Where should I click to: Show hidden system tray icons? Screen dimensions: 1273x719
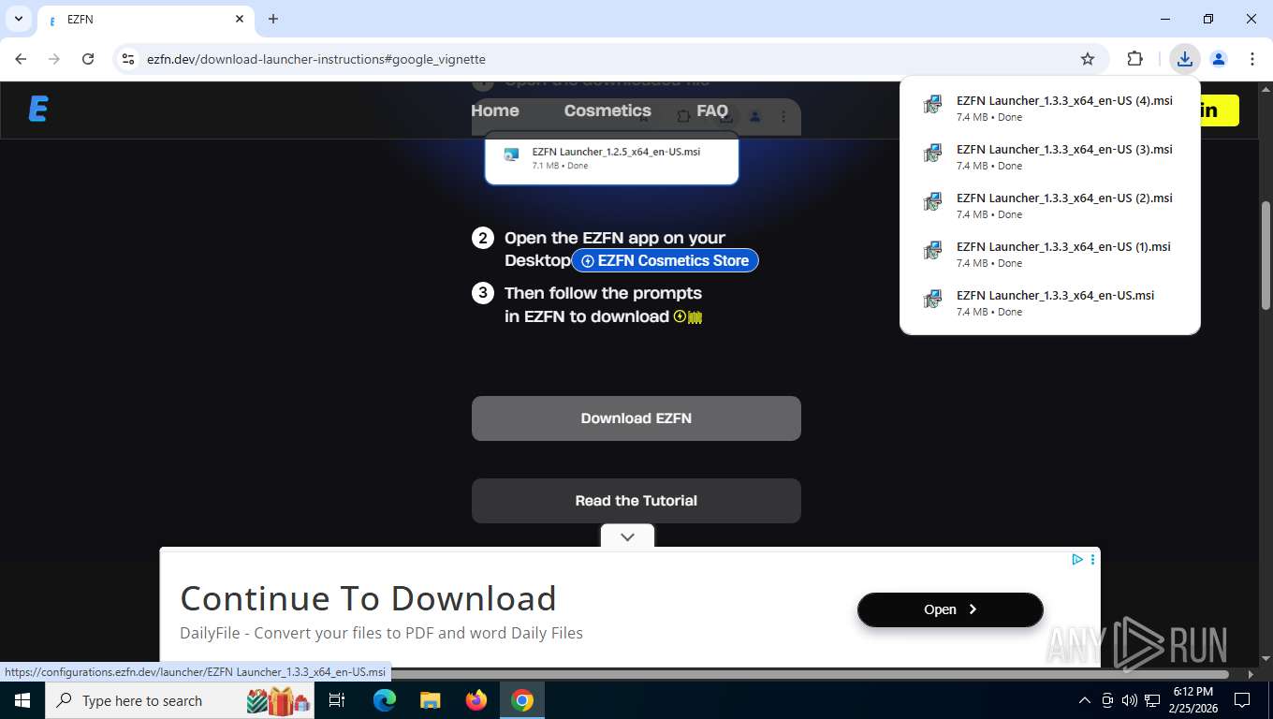[1085, 700]
